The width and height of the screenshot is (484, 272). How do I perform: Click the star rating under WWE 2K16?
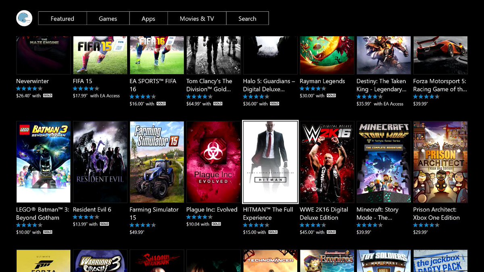coord(313,225)
